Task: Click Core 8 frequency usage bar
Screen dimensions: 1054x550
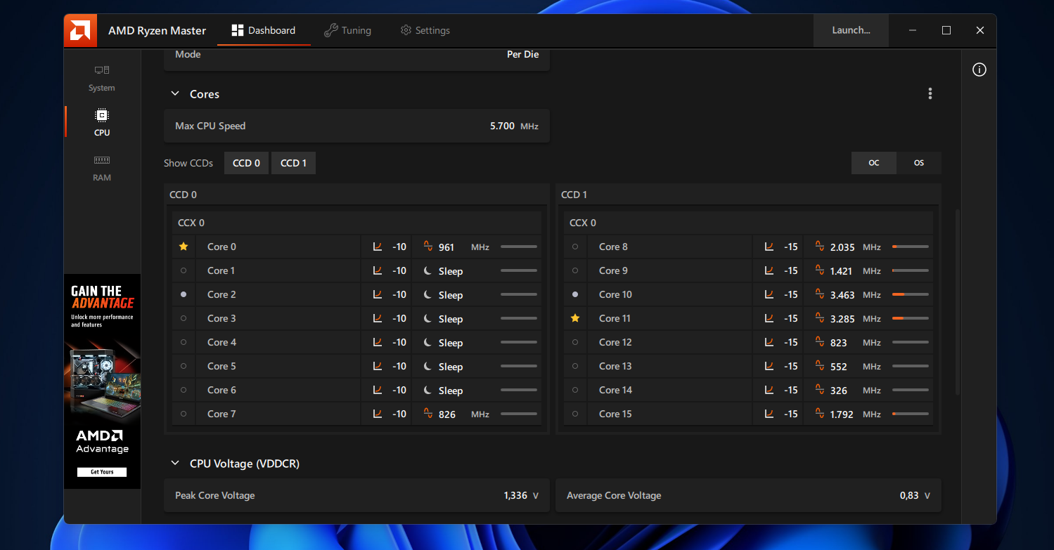Action: click(911, 247)
